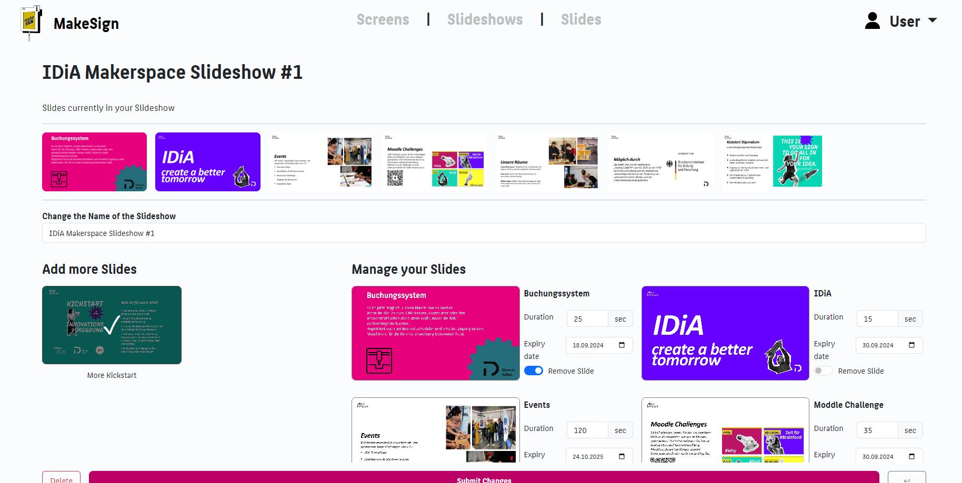
Task: Open calendar picker for Events expiry
Action: 622,456
